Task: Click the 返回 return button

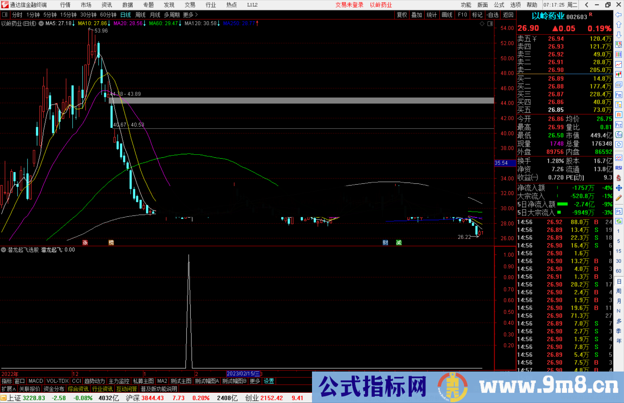Action: tap(508, 15)
